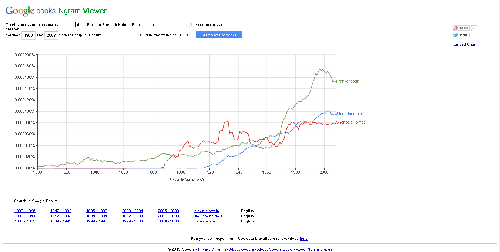Click the Sherlock Holmes chart line label
500x252 pixels.
click(x=351, y=122)
